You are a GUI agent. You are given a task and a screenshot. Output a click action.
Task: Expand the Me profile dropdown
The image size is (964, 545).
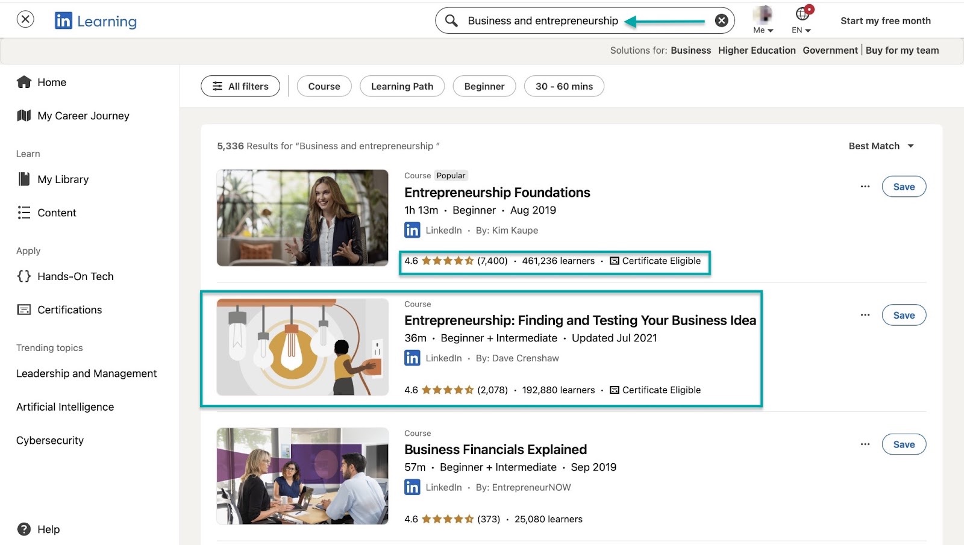[x=763, y=20]
